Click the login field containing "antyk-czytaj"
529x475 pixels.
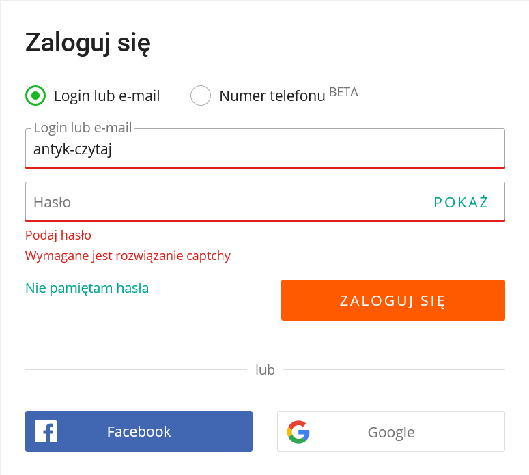click(265, 149)
